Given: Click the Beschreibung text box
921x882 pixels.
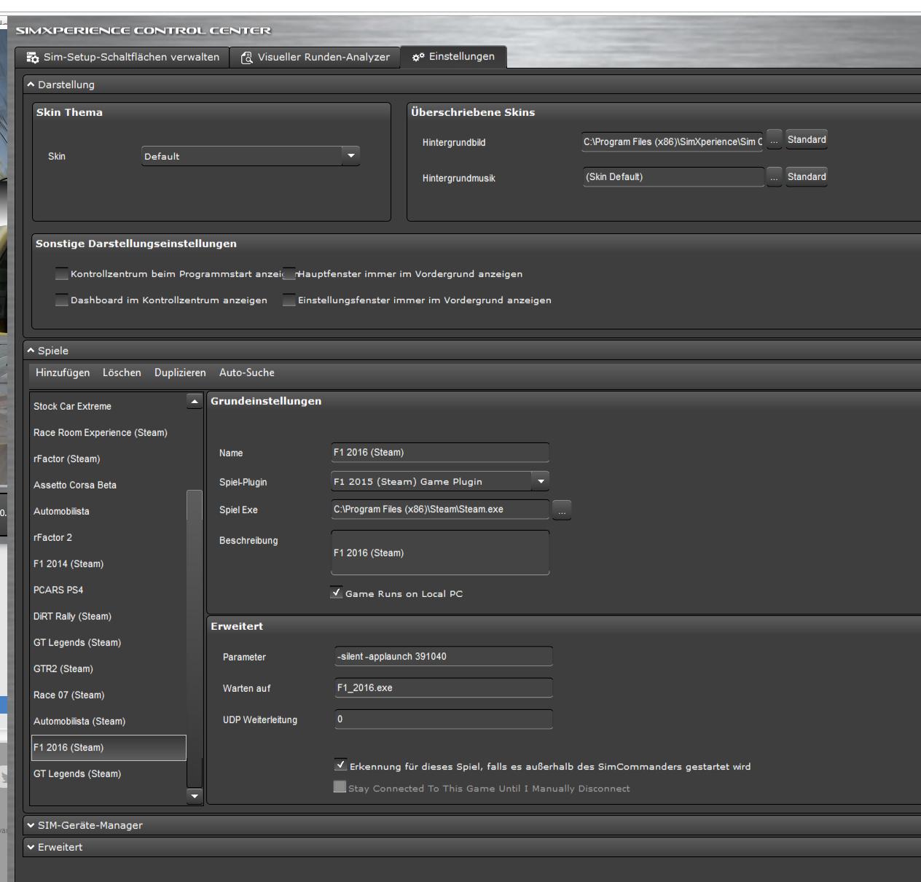Looking at the screenshot, I should (x=440, y=553).
